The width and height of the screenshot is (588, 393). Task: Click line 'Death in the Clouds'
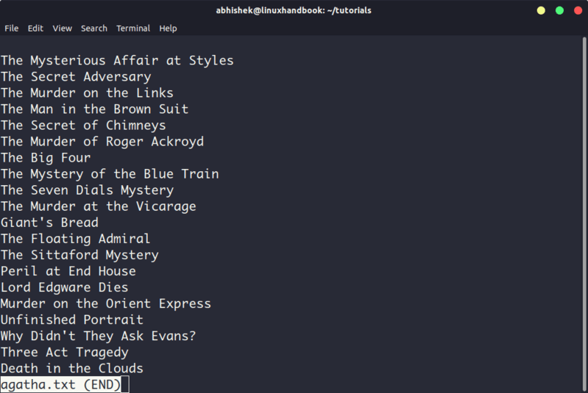(x=72, y=369)
